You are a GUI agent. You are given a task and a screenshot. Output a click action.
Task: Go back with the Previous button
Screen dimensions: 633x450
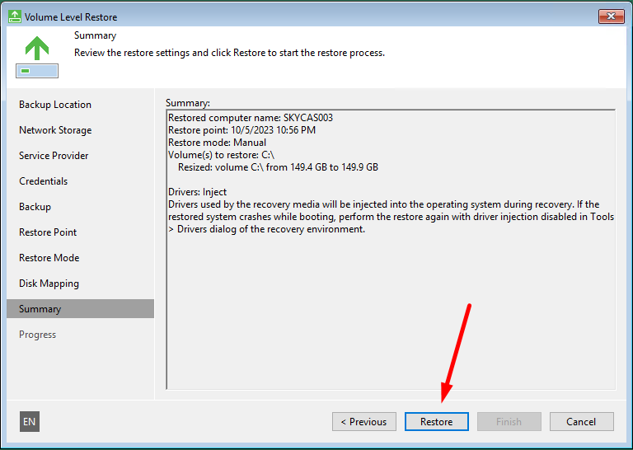(x=363, y=421)
